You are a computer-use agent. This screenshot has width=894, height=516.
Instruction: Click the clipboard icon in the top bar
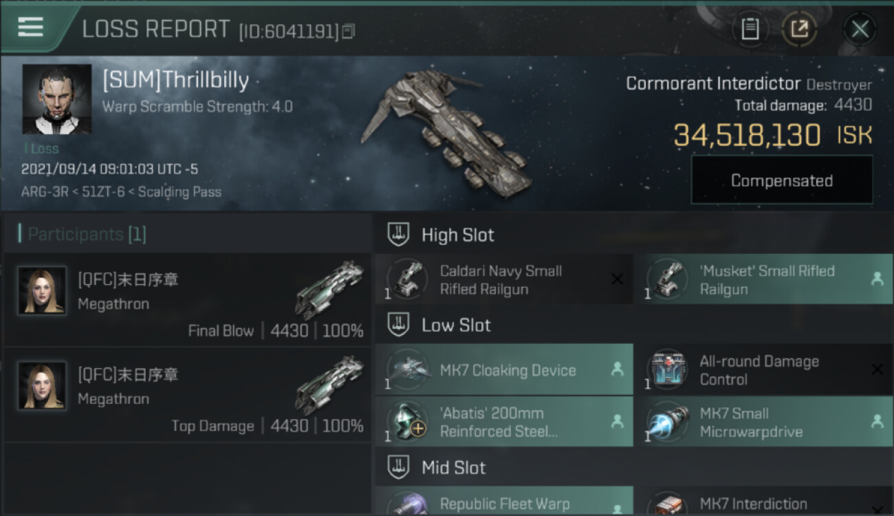pos(750,29)
